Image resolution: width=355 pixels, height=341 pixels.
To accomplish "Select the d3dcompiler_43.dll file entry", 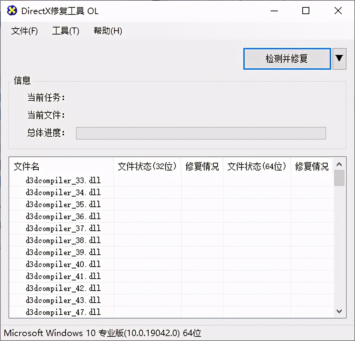I will (63, 300).
